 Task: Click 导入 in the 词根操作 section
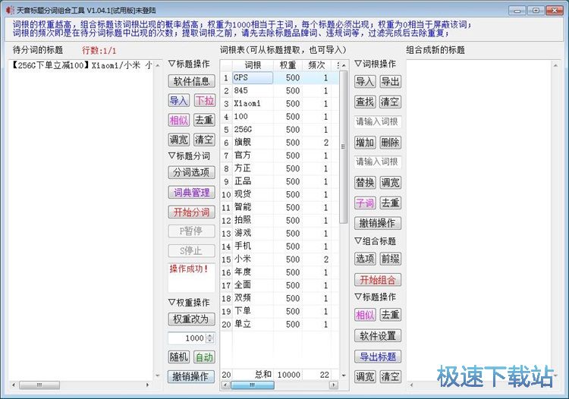(365, 82)
